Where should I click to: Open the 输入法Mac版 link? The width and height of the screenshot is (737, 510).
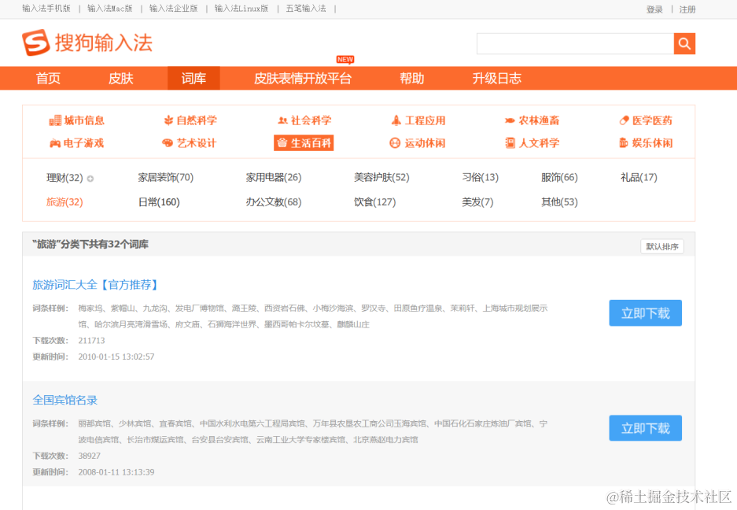click(x=109, y=9)
